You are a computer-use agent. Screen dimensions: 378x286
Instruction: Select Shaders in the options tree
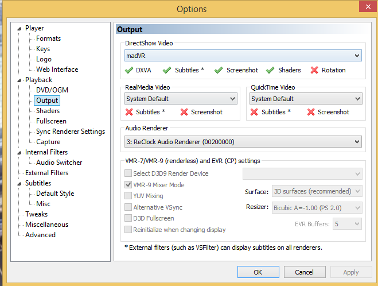[x=48, y=111]
